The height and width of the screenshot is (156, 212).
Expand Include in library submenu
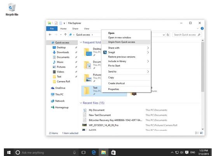[x=126, y=61]
